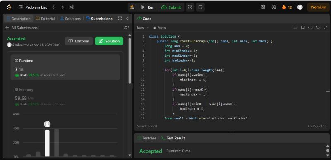The height and width of the screenshot is (160, 331).
Task: Switch to the Submissions tab
Action: pyautogui.click(x=99, y=19)
